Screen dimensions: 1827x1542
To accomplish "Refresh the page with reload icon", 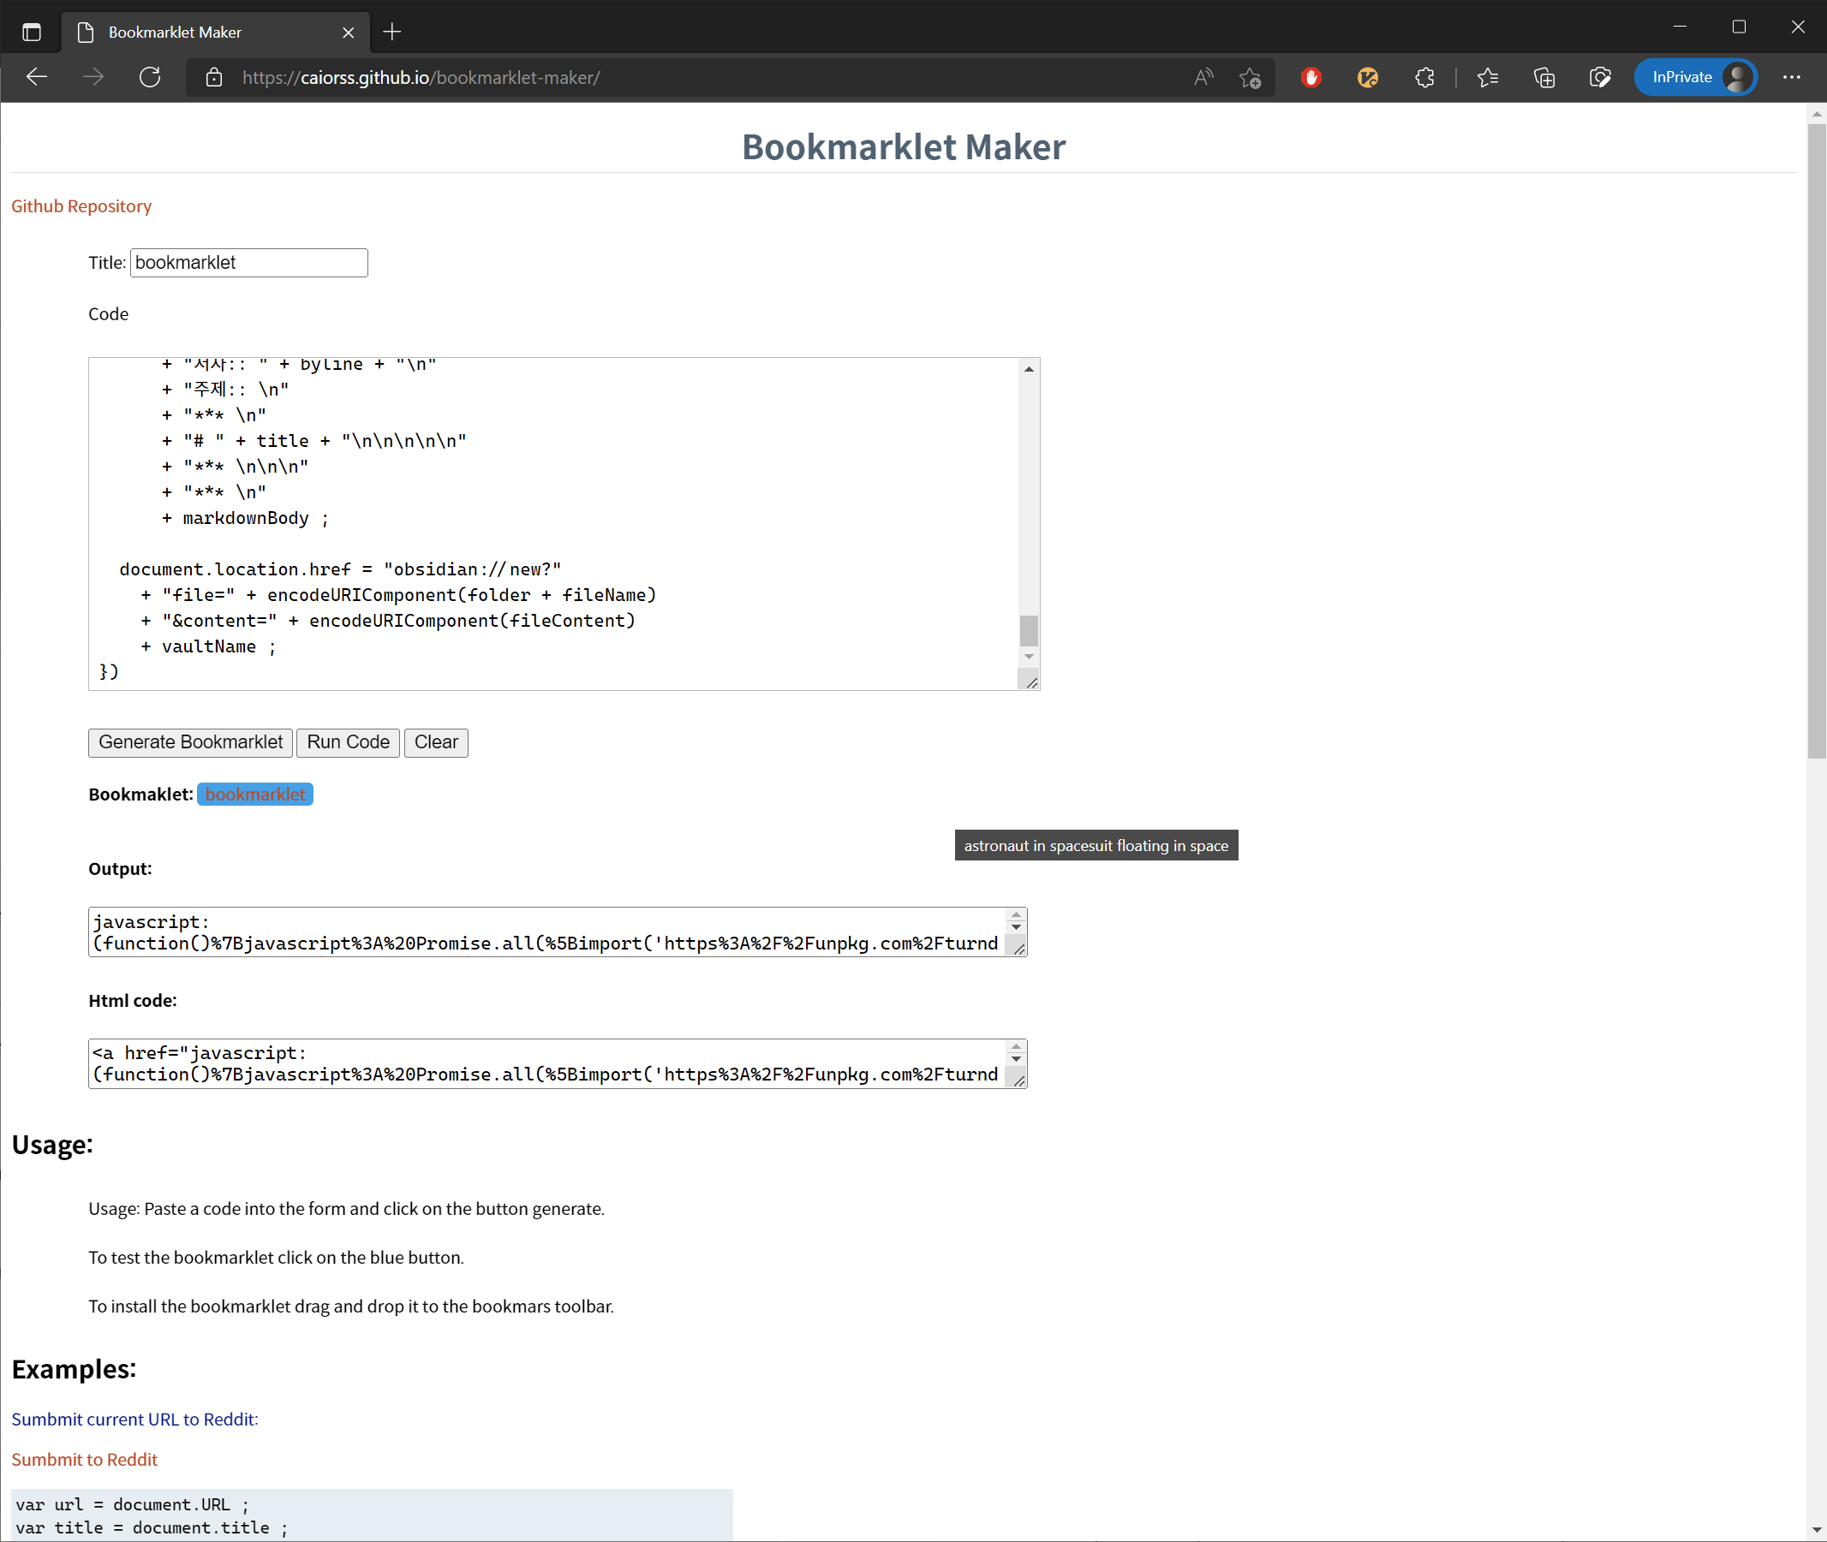I will coord(150,77).
